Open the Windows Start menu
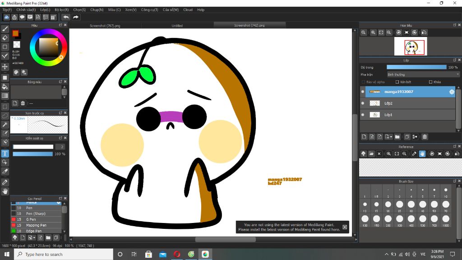 click(x=7, y=254)
